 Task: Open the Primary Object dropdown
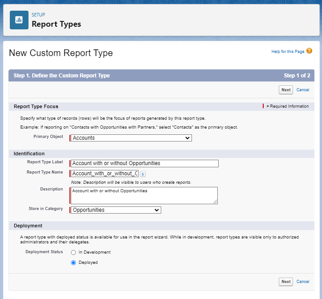pos(131,138)
